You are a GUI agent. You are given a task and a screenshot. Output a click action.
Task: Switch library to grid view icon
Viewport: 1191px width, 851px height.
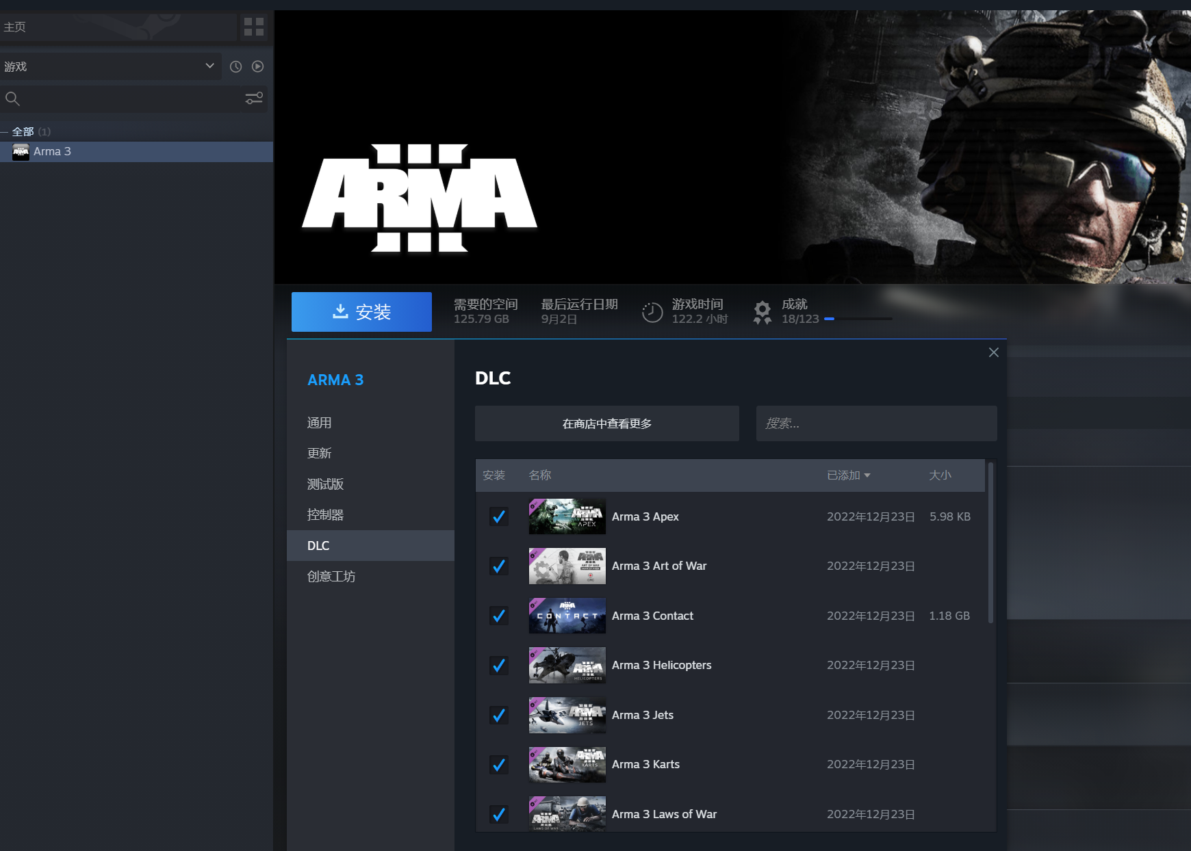pyautogui.click(x=254, y=27)
